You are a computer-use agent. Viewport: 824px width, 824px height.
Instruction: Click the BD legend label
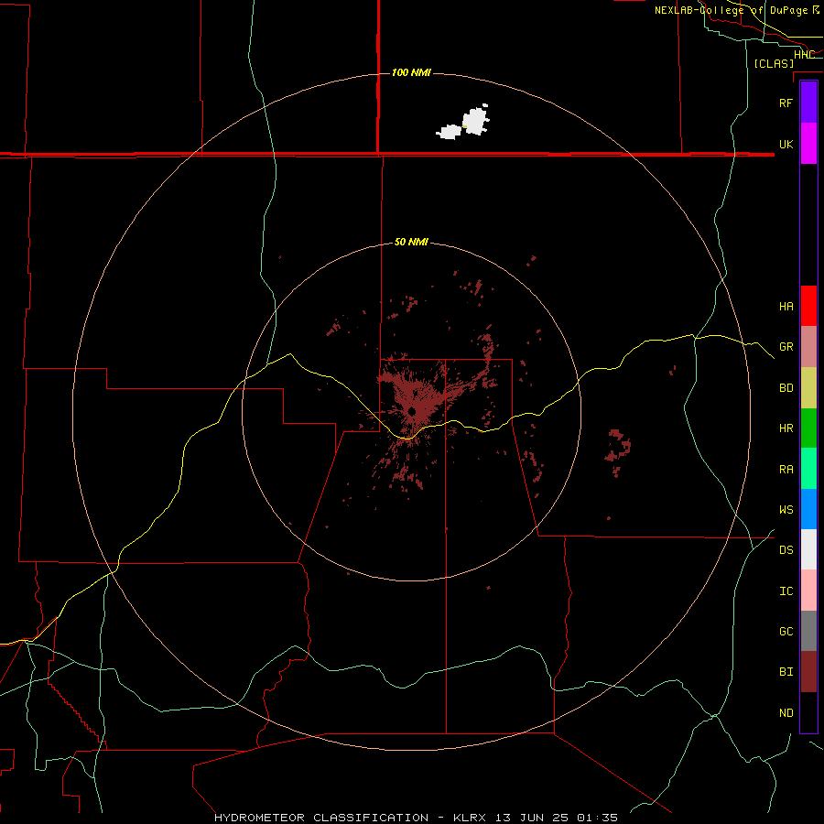coord(786,388)
